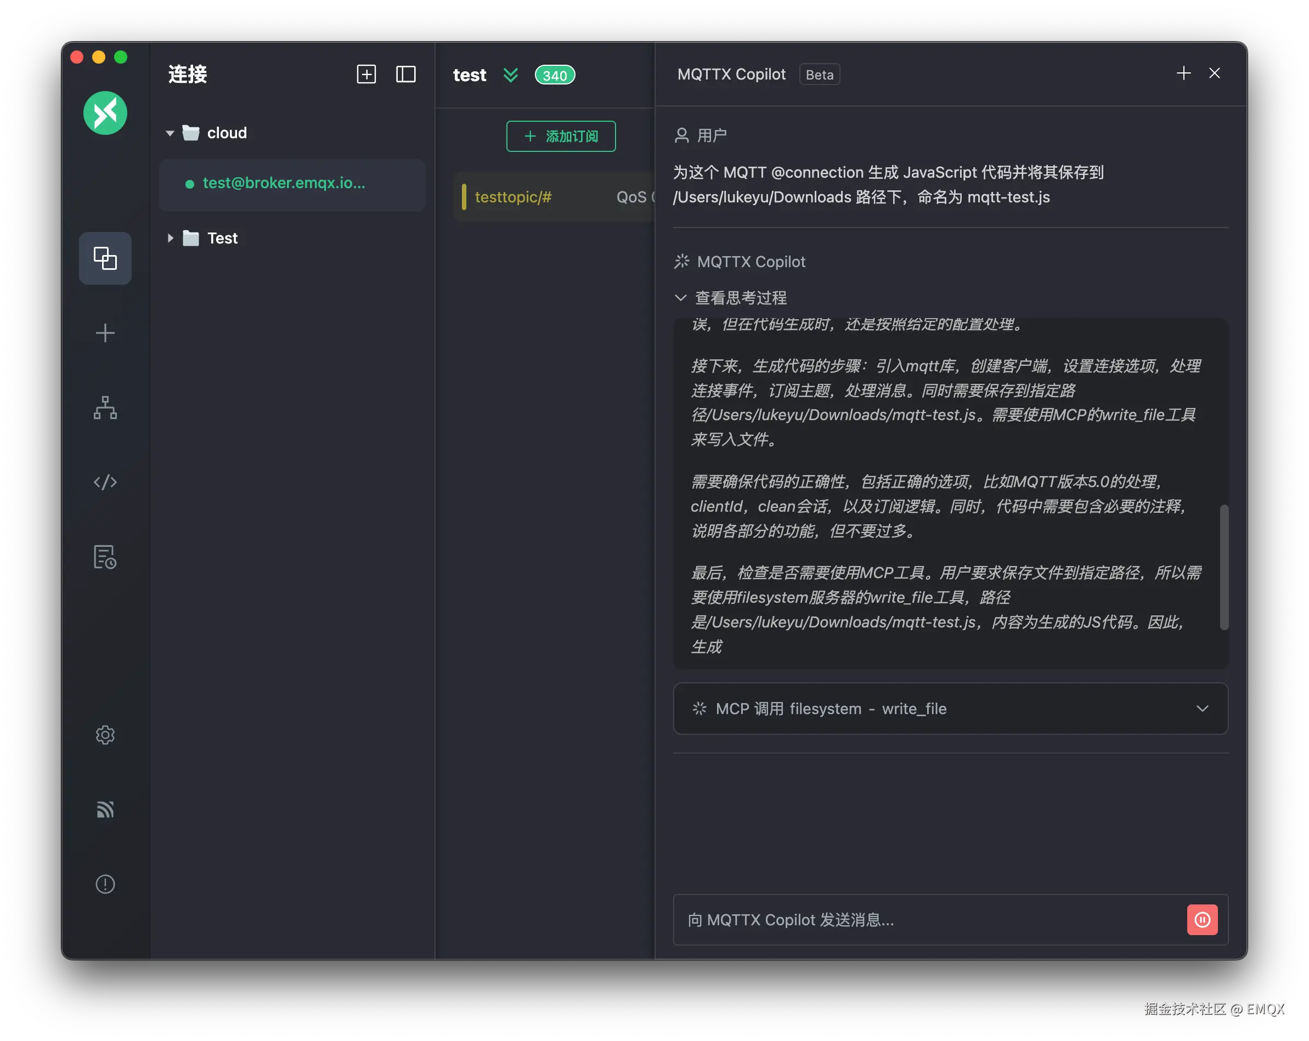Click the feed icon in the sidebar
Screen dimensions: 1309x1041
[105, 810]
